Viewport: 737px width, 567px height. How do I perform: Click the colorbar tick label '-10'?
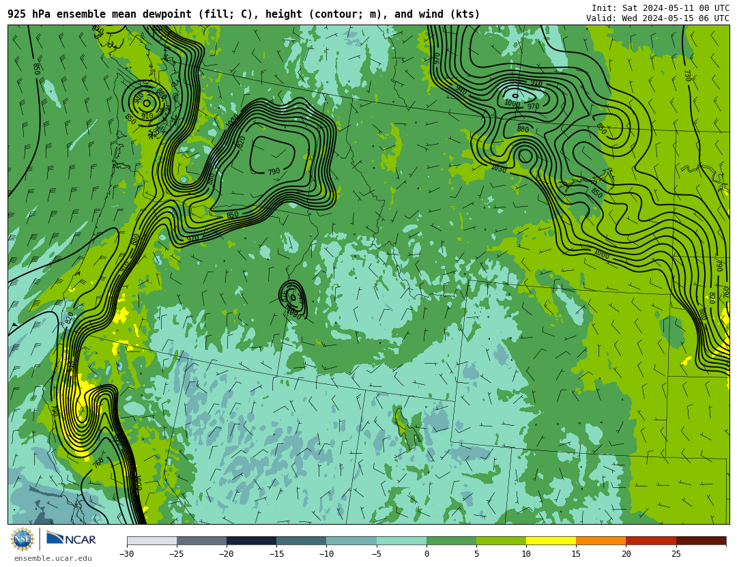click(326, 554)
